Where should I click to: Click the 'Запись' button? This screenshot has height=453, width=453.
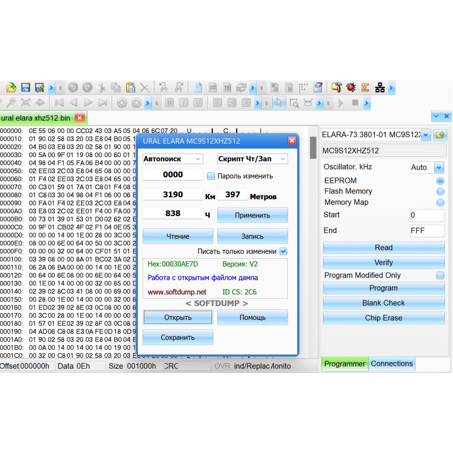tap(252, 236)
